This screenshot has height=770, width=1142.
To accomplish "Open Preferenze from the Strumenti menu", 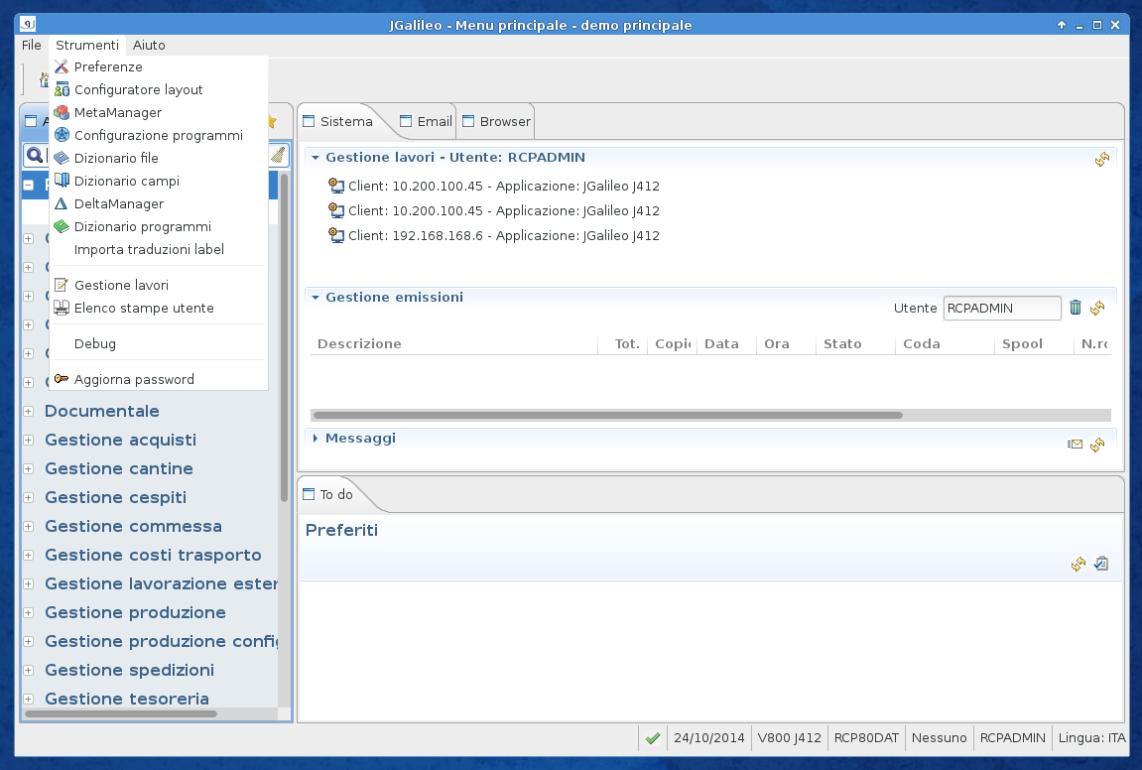I will pyautogui.click(x=158, y=67).
